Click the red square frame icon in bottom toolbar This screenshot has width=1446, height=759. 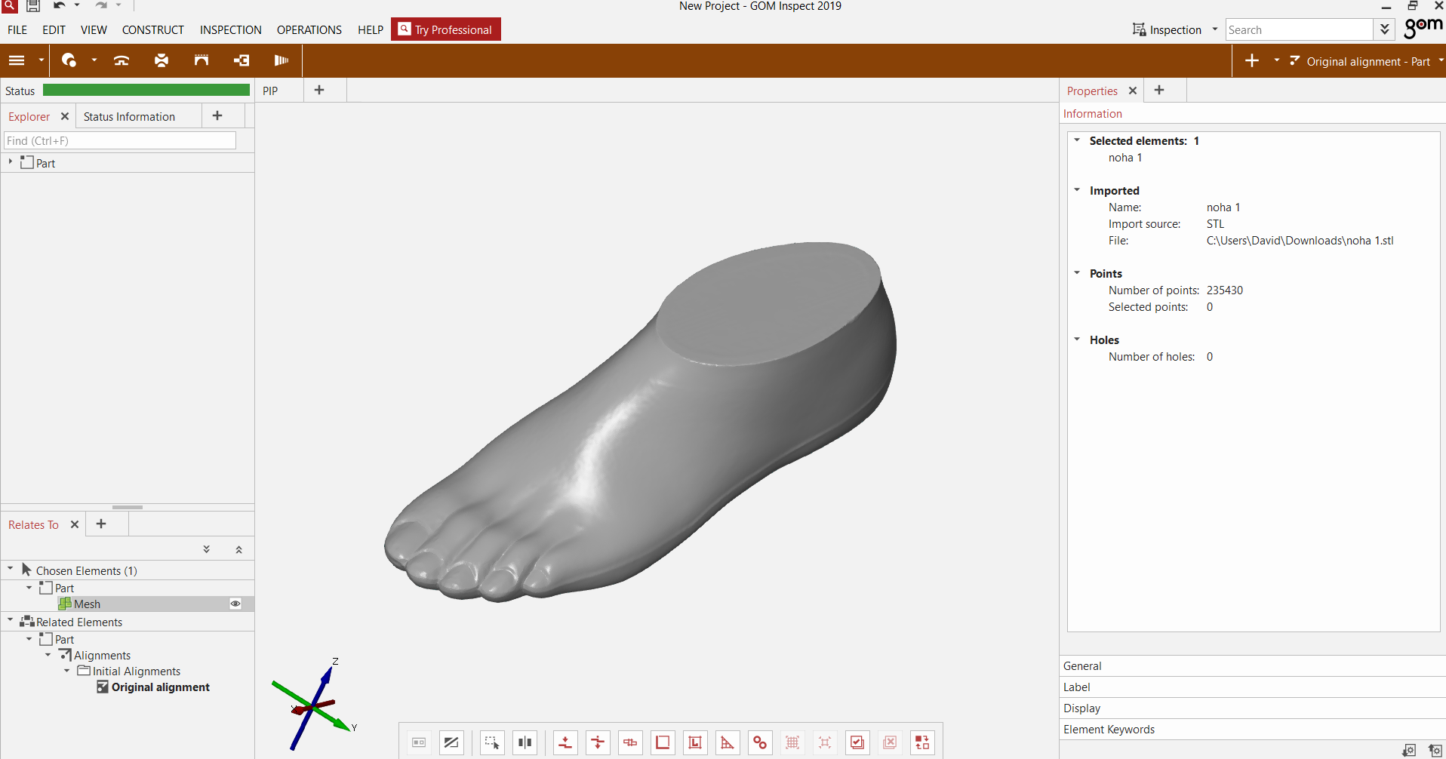[x=663, y=742]
